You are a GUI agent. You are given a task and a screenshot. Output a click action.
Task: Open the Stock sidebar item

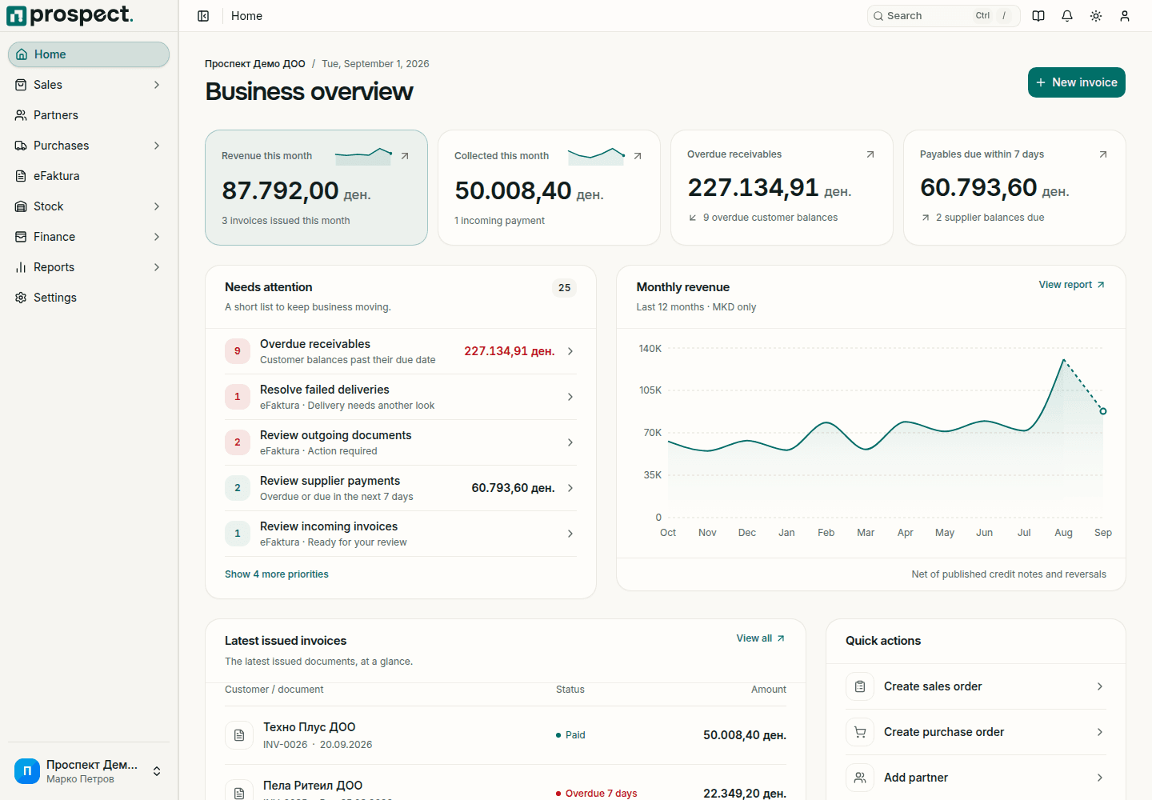tap(89, 206)
